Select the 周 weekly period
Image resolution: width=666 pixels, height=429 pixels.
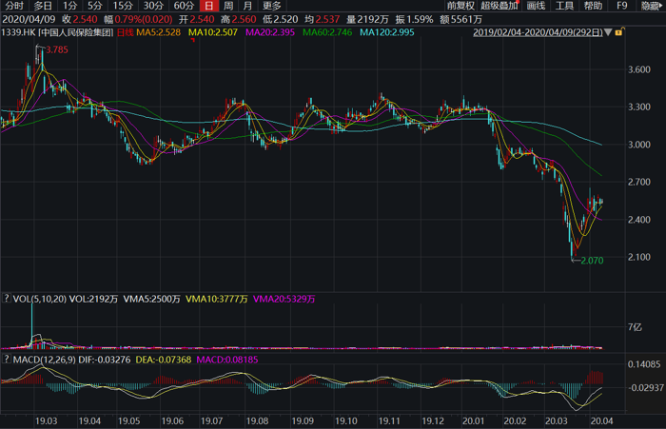228,6
